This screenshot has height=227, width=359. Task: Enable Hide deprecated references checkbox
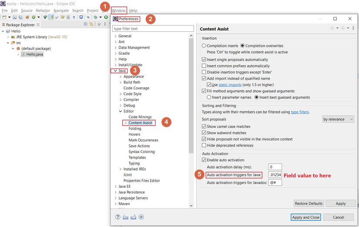point(204,145)
